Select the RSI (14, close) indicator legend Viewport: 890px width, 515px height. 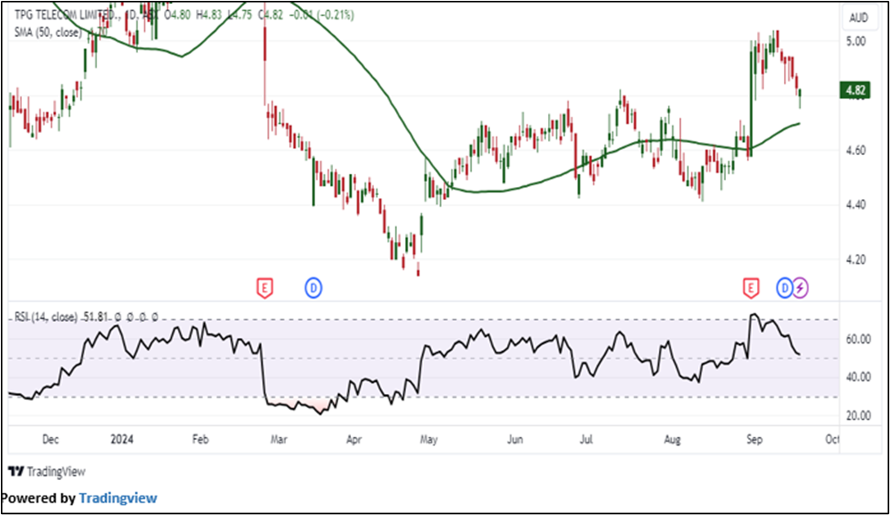tap(46, 317)
